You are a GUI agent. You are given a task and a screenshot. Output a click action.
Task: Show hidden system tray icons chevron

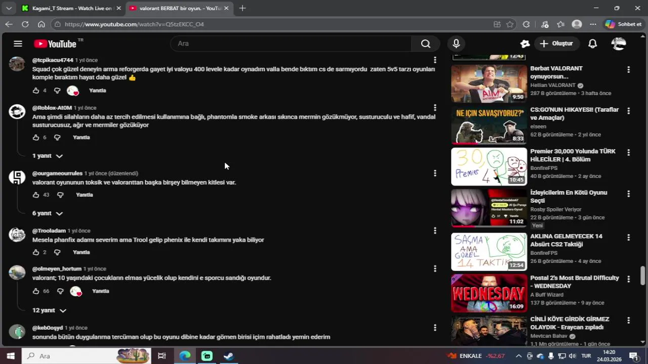tap(518, 356)
